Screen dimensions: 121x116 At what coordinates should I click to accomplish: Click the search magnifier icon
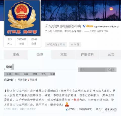[109, 70]
